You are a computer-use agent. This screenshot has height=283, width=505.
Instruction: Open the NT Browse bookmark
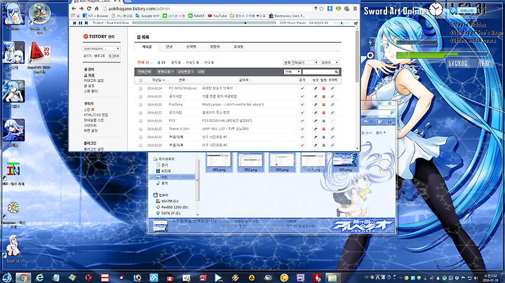coord(95,15)
